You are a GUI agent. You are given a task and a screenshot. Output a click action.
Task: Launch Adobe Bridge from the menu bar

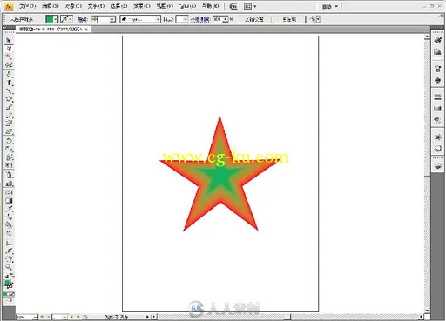(233, 6)
